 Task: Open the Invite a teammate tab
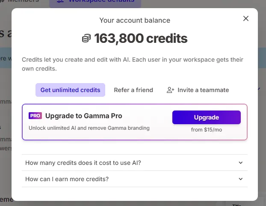198,90
